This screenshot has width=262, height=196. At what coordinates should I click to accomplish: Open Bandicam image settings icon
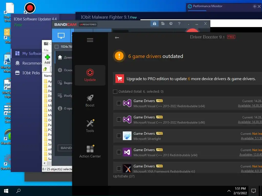(x=60, y=95)
